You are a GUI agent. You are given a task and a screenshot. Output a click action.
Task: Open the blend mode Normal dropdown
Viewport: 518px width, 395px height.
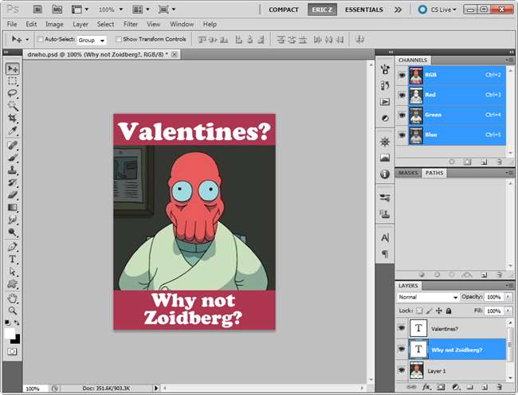point(428,297)
